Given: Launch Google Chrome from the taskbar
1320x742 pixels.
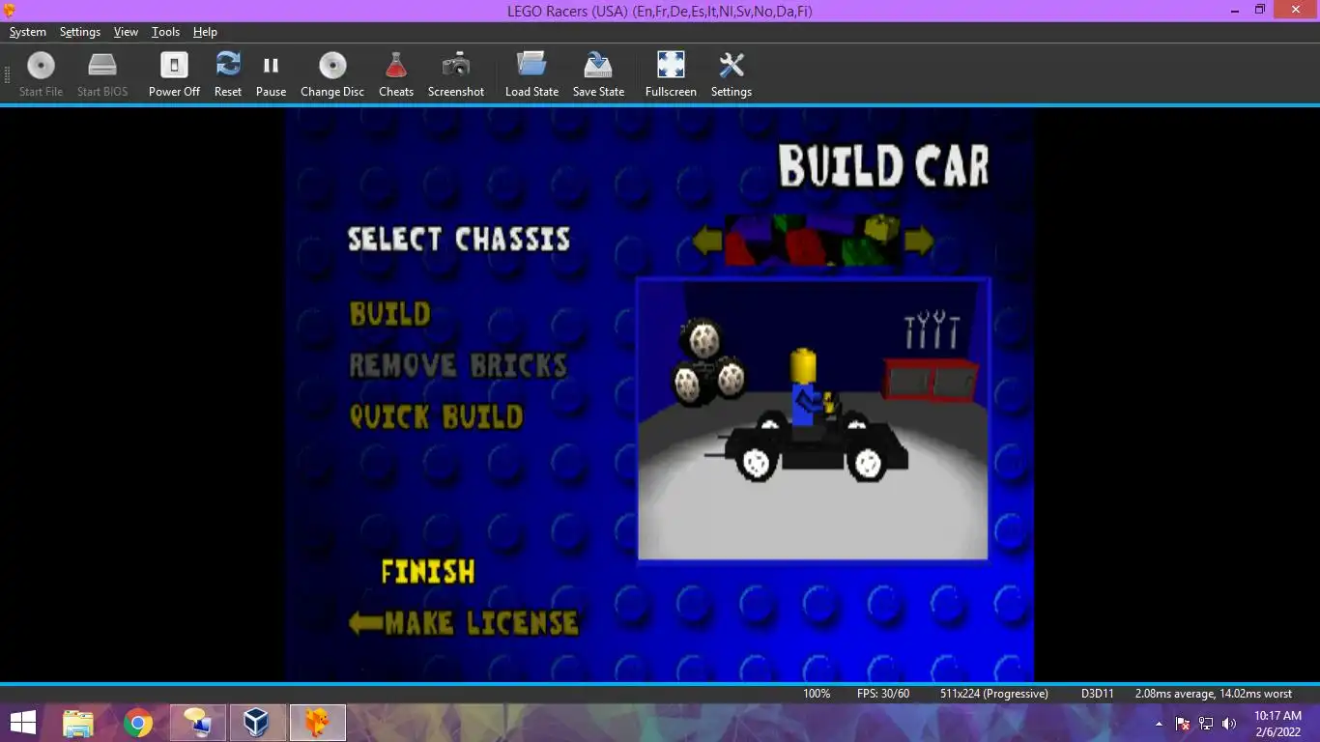Looking at the screenshot, I should click(x=138, y=723).
